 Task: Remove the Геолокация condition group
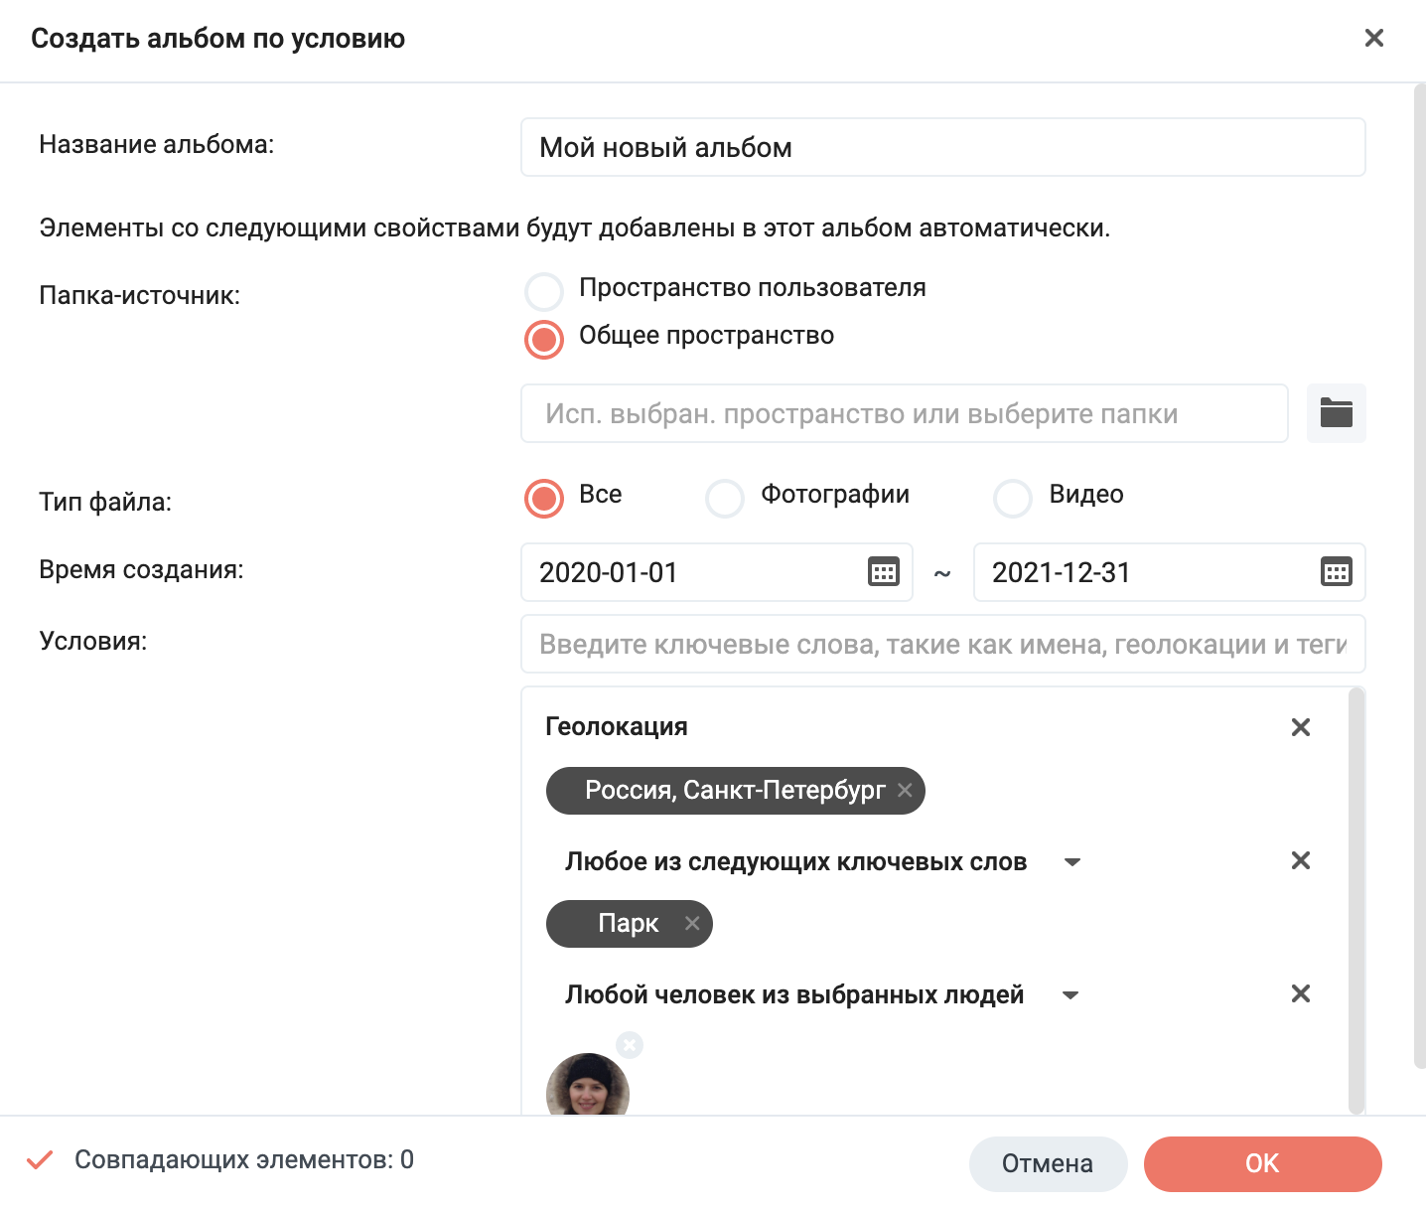pos(1300,727)
